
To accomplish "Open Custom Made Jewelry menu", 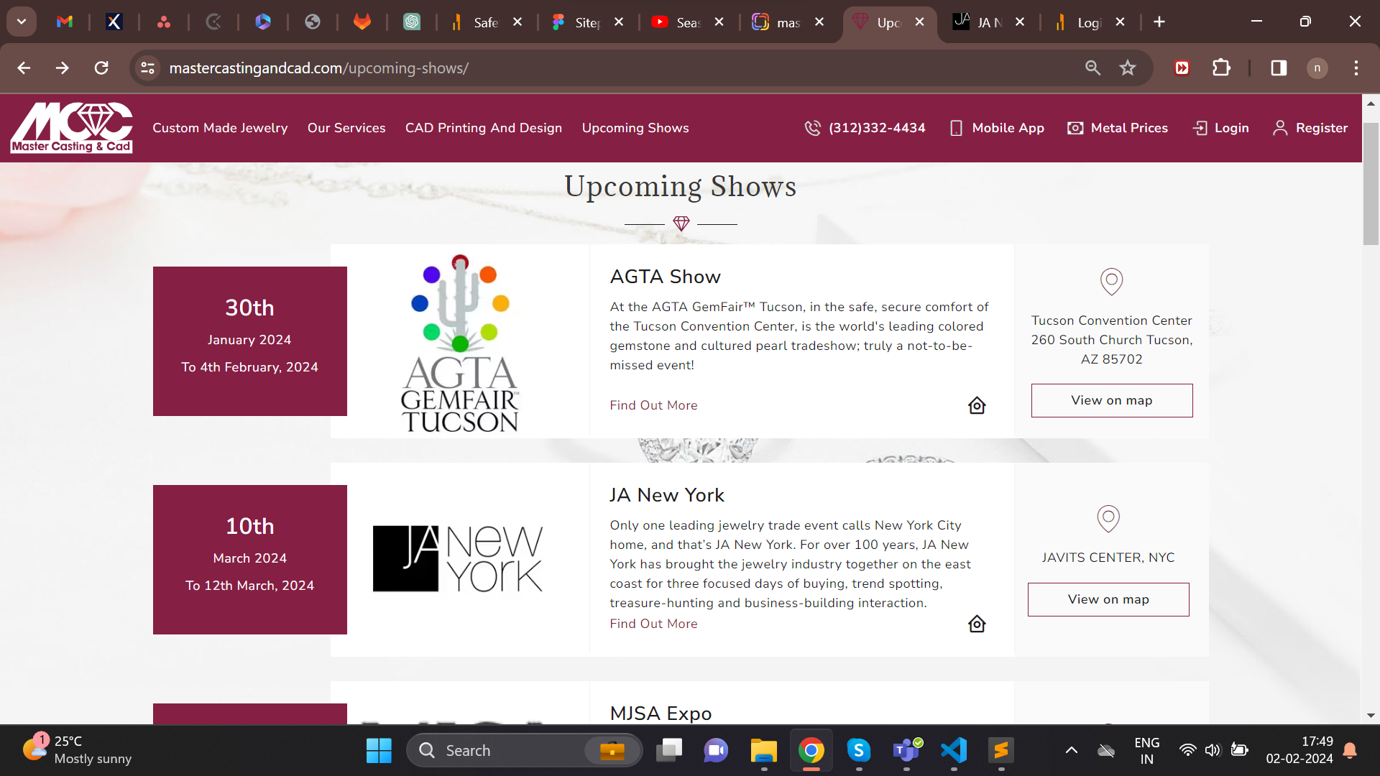I will point(220,128).
